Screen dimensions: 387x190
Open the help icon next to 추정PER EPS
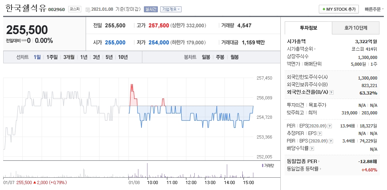320,133
